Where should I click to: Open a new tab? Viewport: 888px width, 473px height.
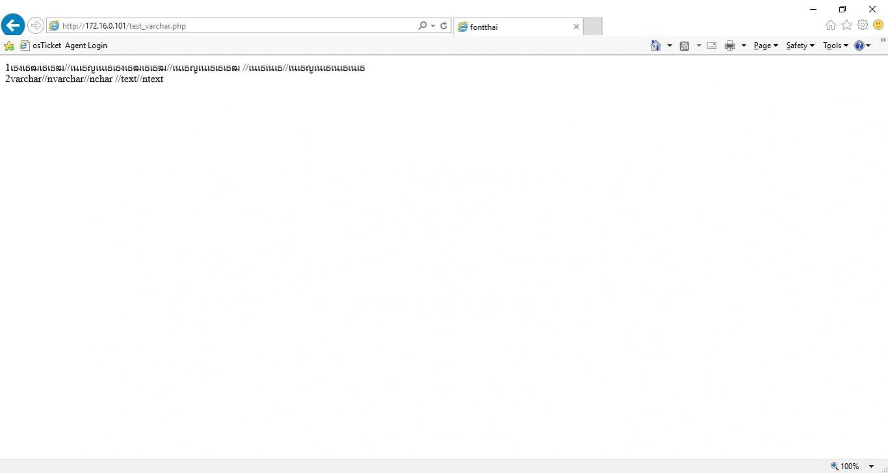pos(592,27)
